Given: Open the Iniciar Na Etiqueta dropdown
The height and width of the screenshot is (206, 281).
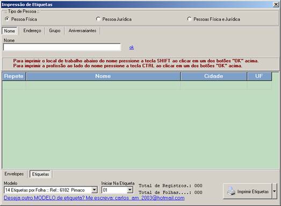Looking at the screenshot, I should 129,190.
